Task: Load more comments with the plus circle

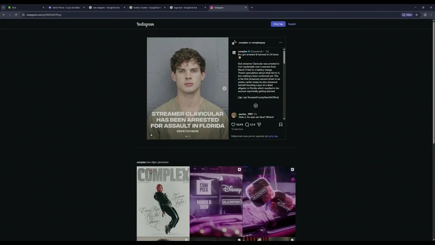Action: pyautogui.click(x=256, y=105)
